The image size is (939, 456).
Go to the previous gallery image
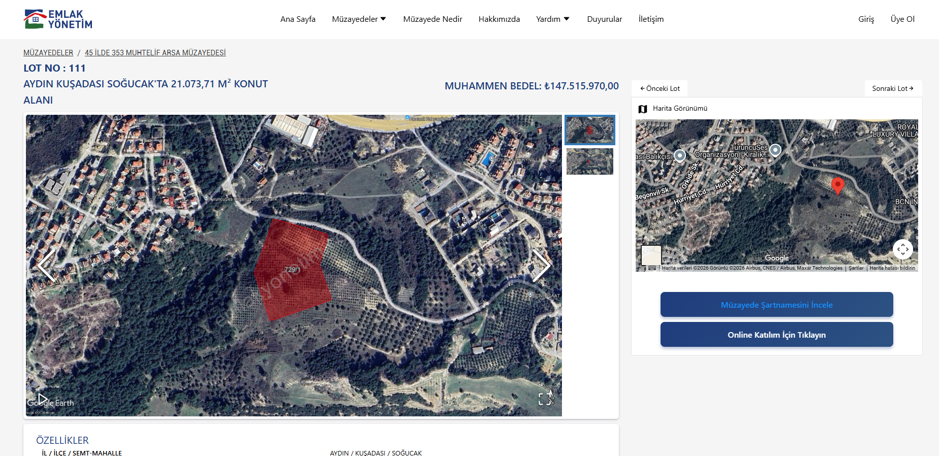pyautogui.click(x=47, y=265)
